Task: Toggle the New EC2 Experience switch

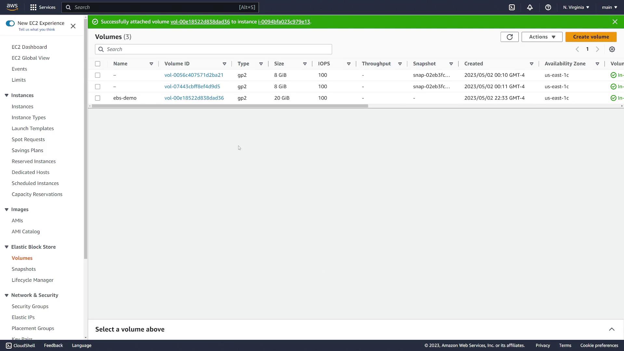Action: point(10,23)
